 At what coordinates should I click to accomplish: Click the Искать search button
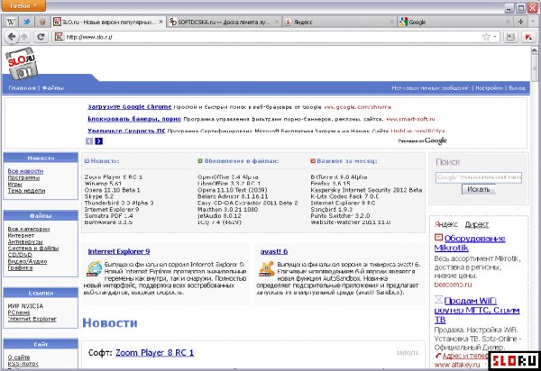pos(479,189)
